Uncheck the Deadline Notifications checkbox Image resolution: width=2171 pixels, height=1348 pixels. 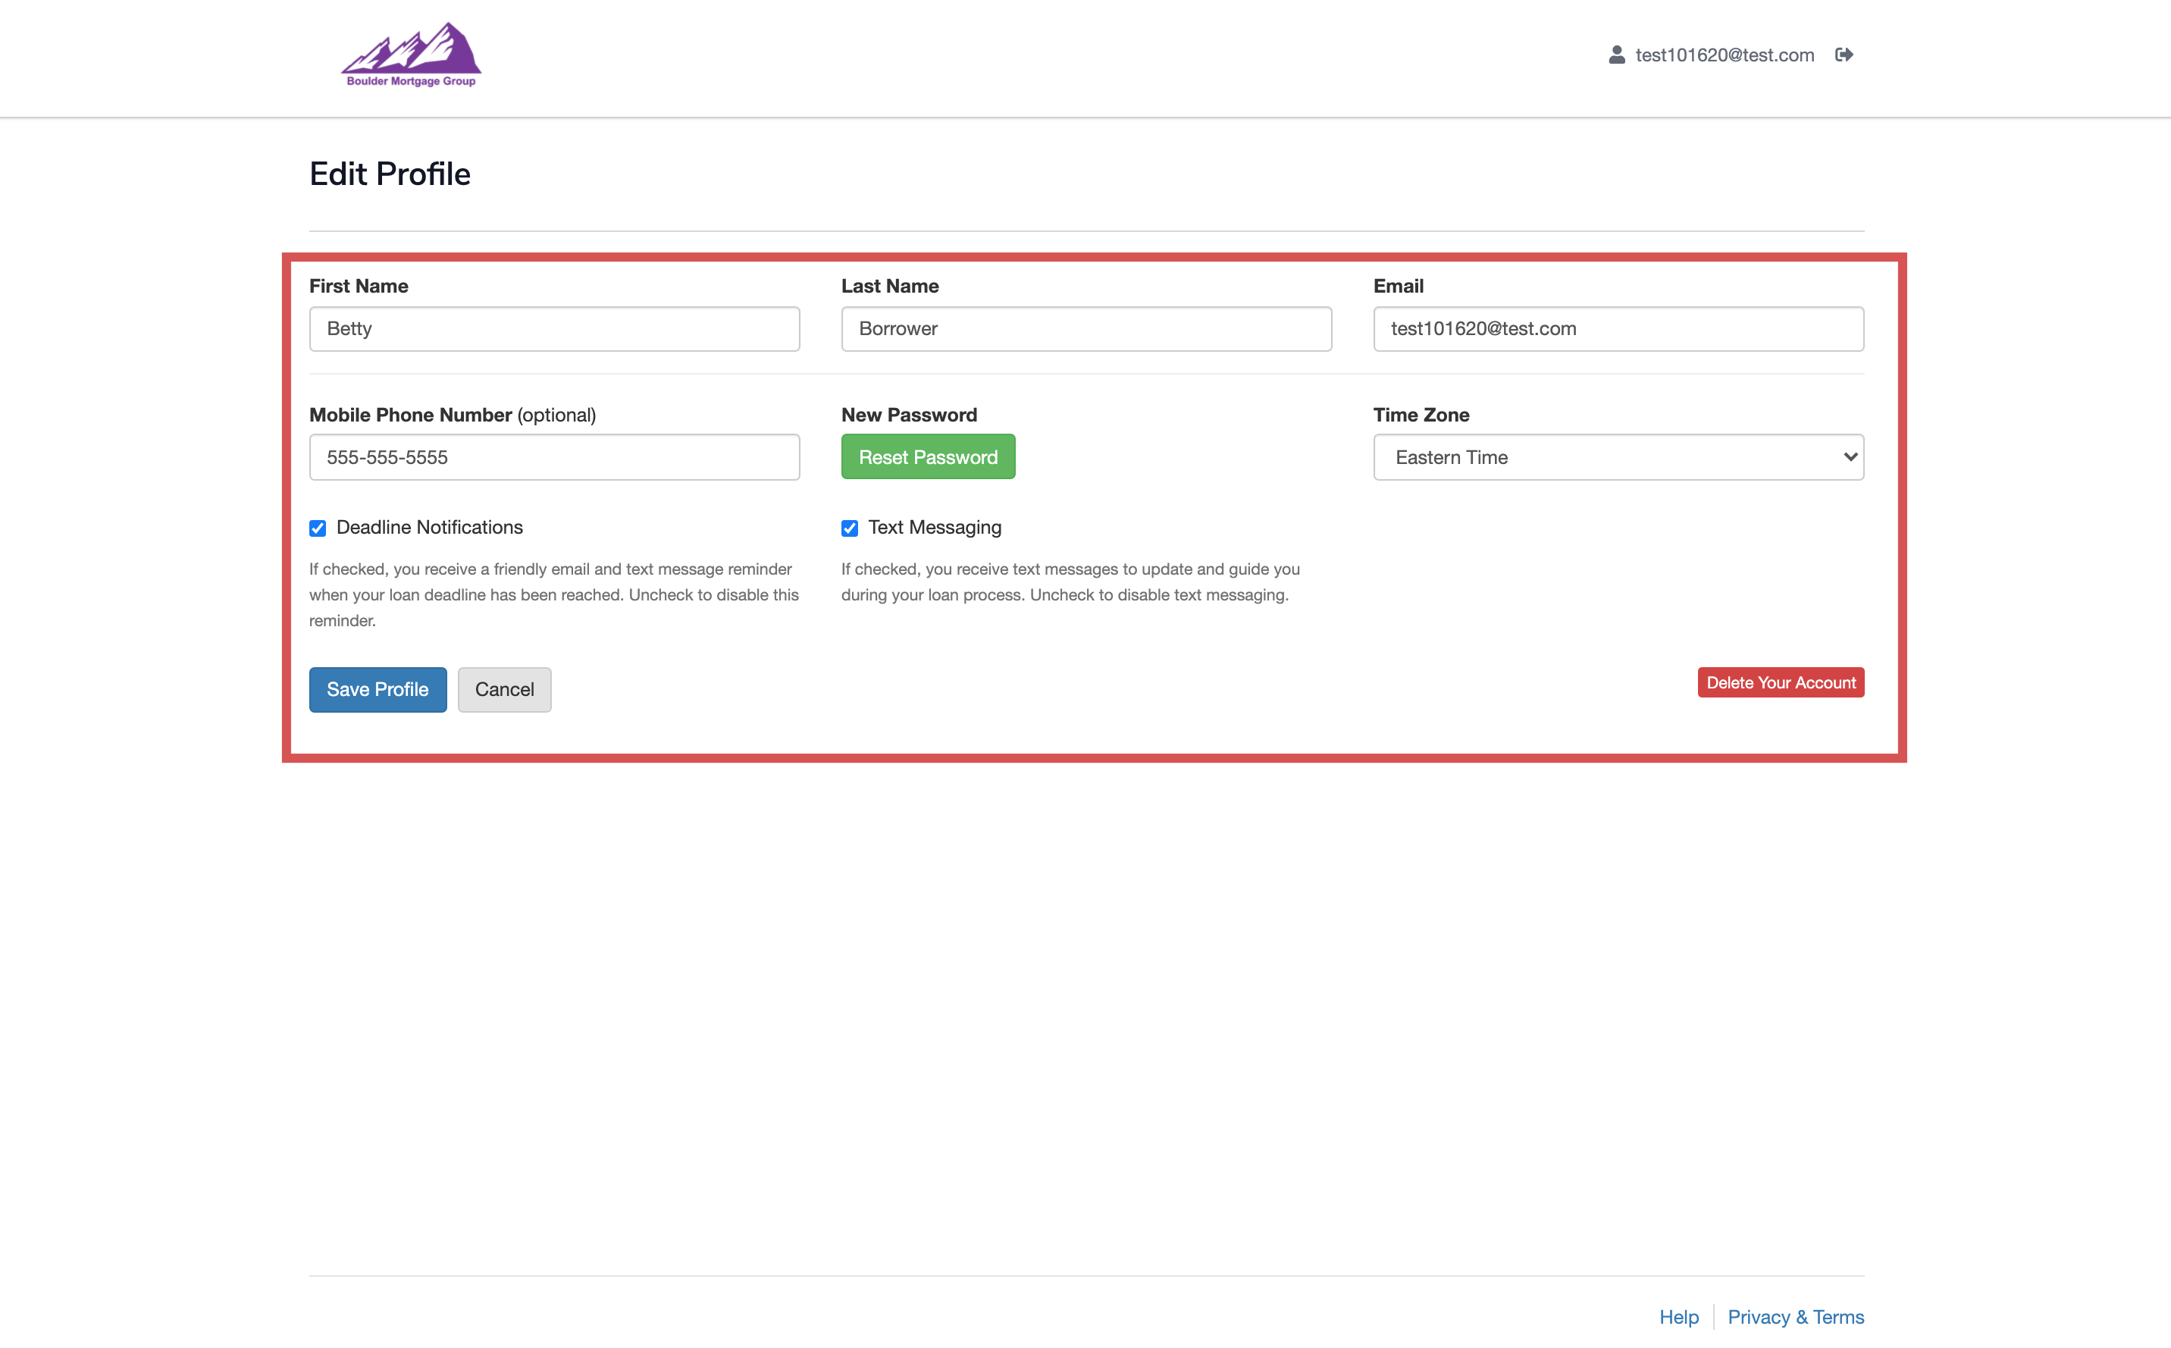coord(318,528)
